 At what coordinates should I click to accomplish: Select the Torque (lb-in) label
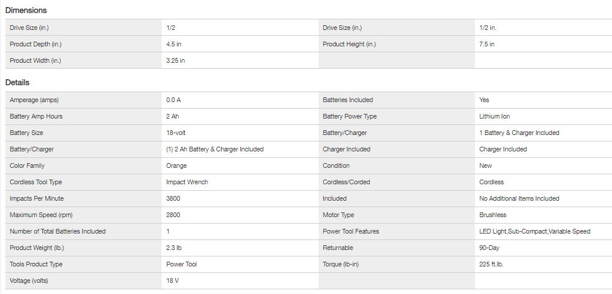341,265
